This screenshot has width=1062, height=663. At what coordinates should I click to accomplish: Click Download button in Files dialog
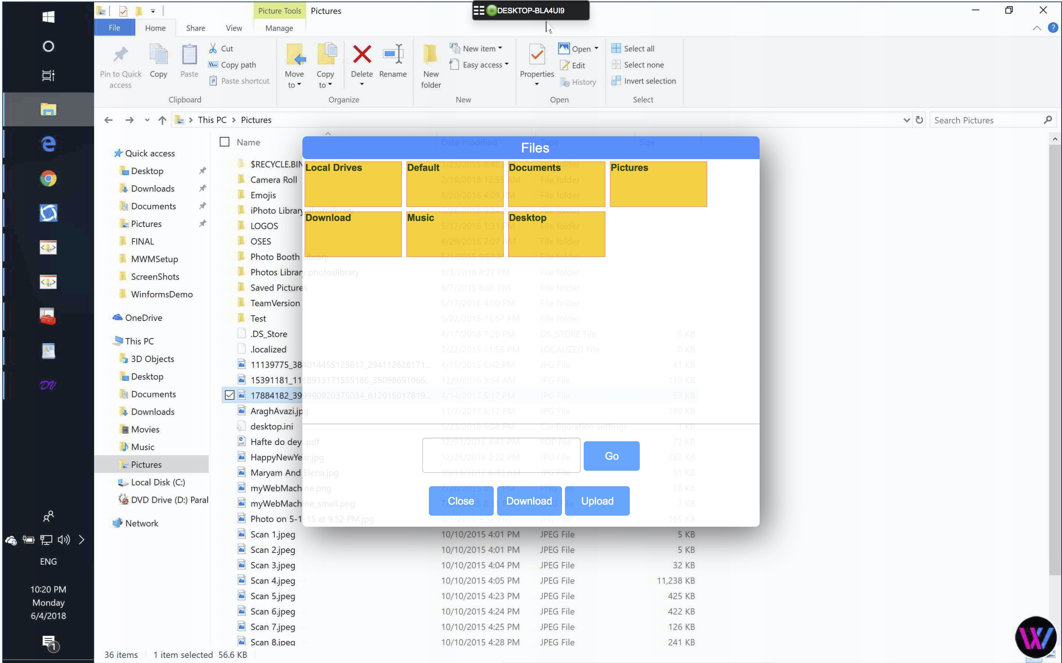click(529, 501)
